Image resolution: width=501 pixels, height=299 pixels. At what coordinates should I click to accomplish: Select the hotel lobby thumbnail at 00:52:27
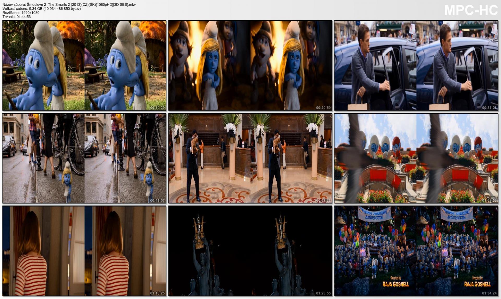pyautogui.click(x=250, y=158)
